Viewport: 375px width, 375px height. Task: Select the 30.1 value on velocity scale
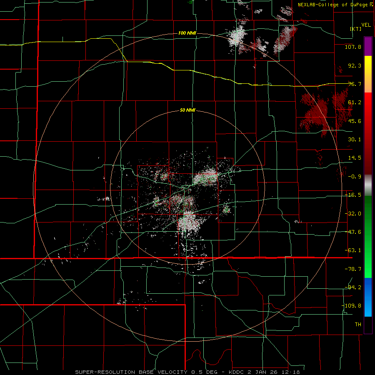[x=355, y=140]
